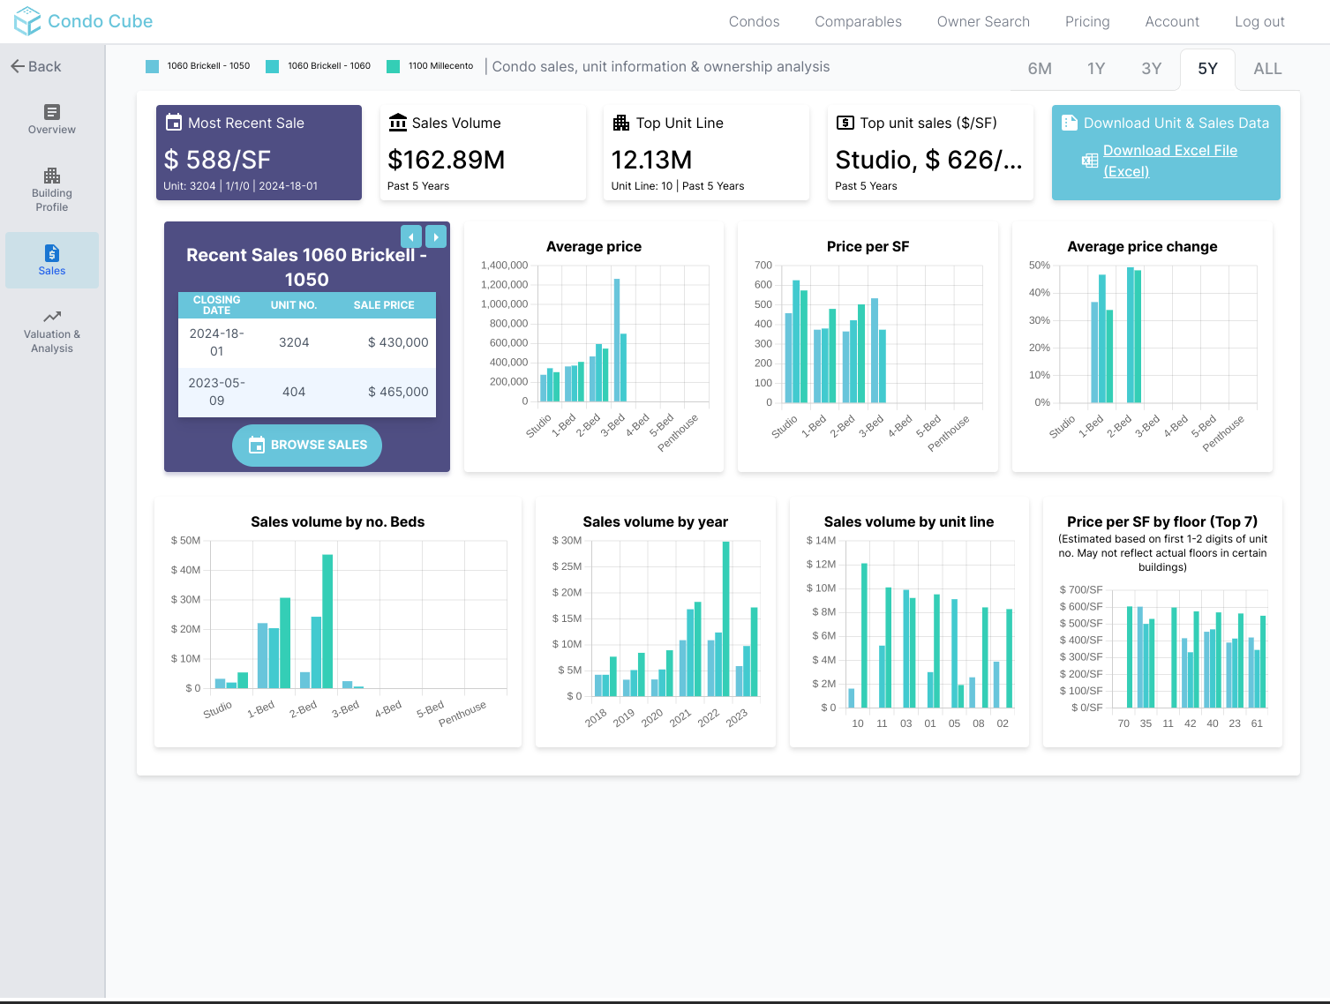1330x1004 pixels.
Task: Show next recent sales building arrow
Action: (x=436, y=236)
